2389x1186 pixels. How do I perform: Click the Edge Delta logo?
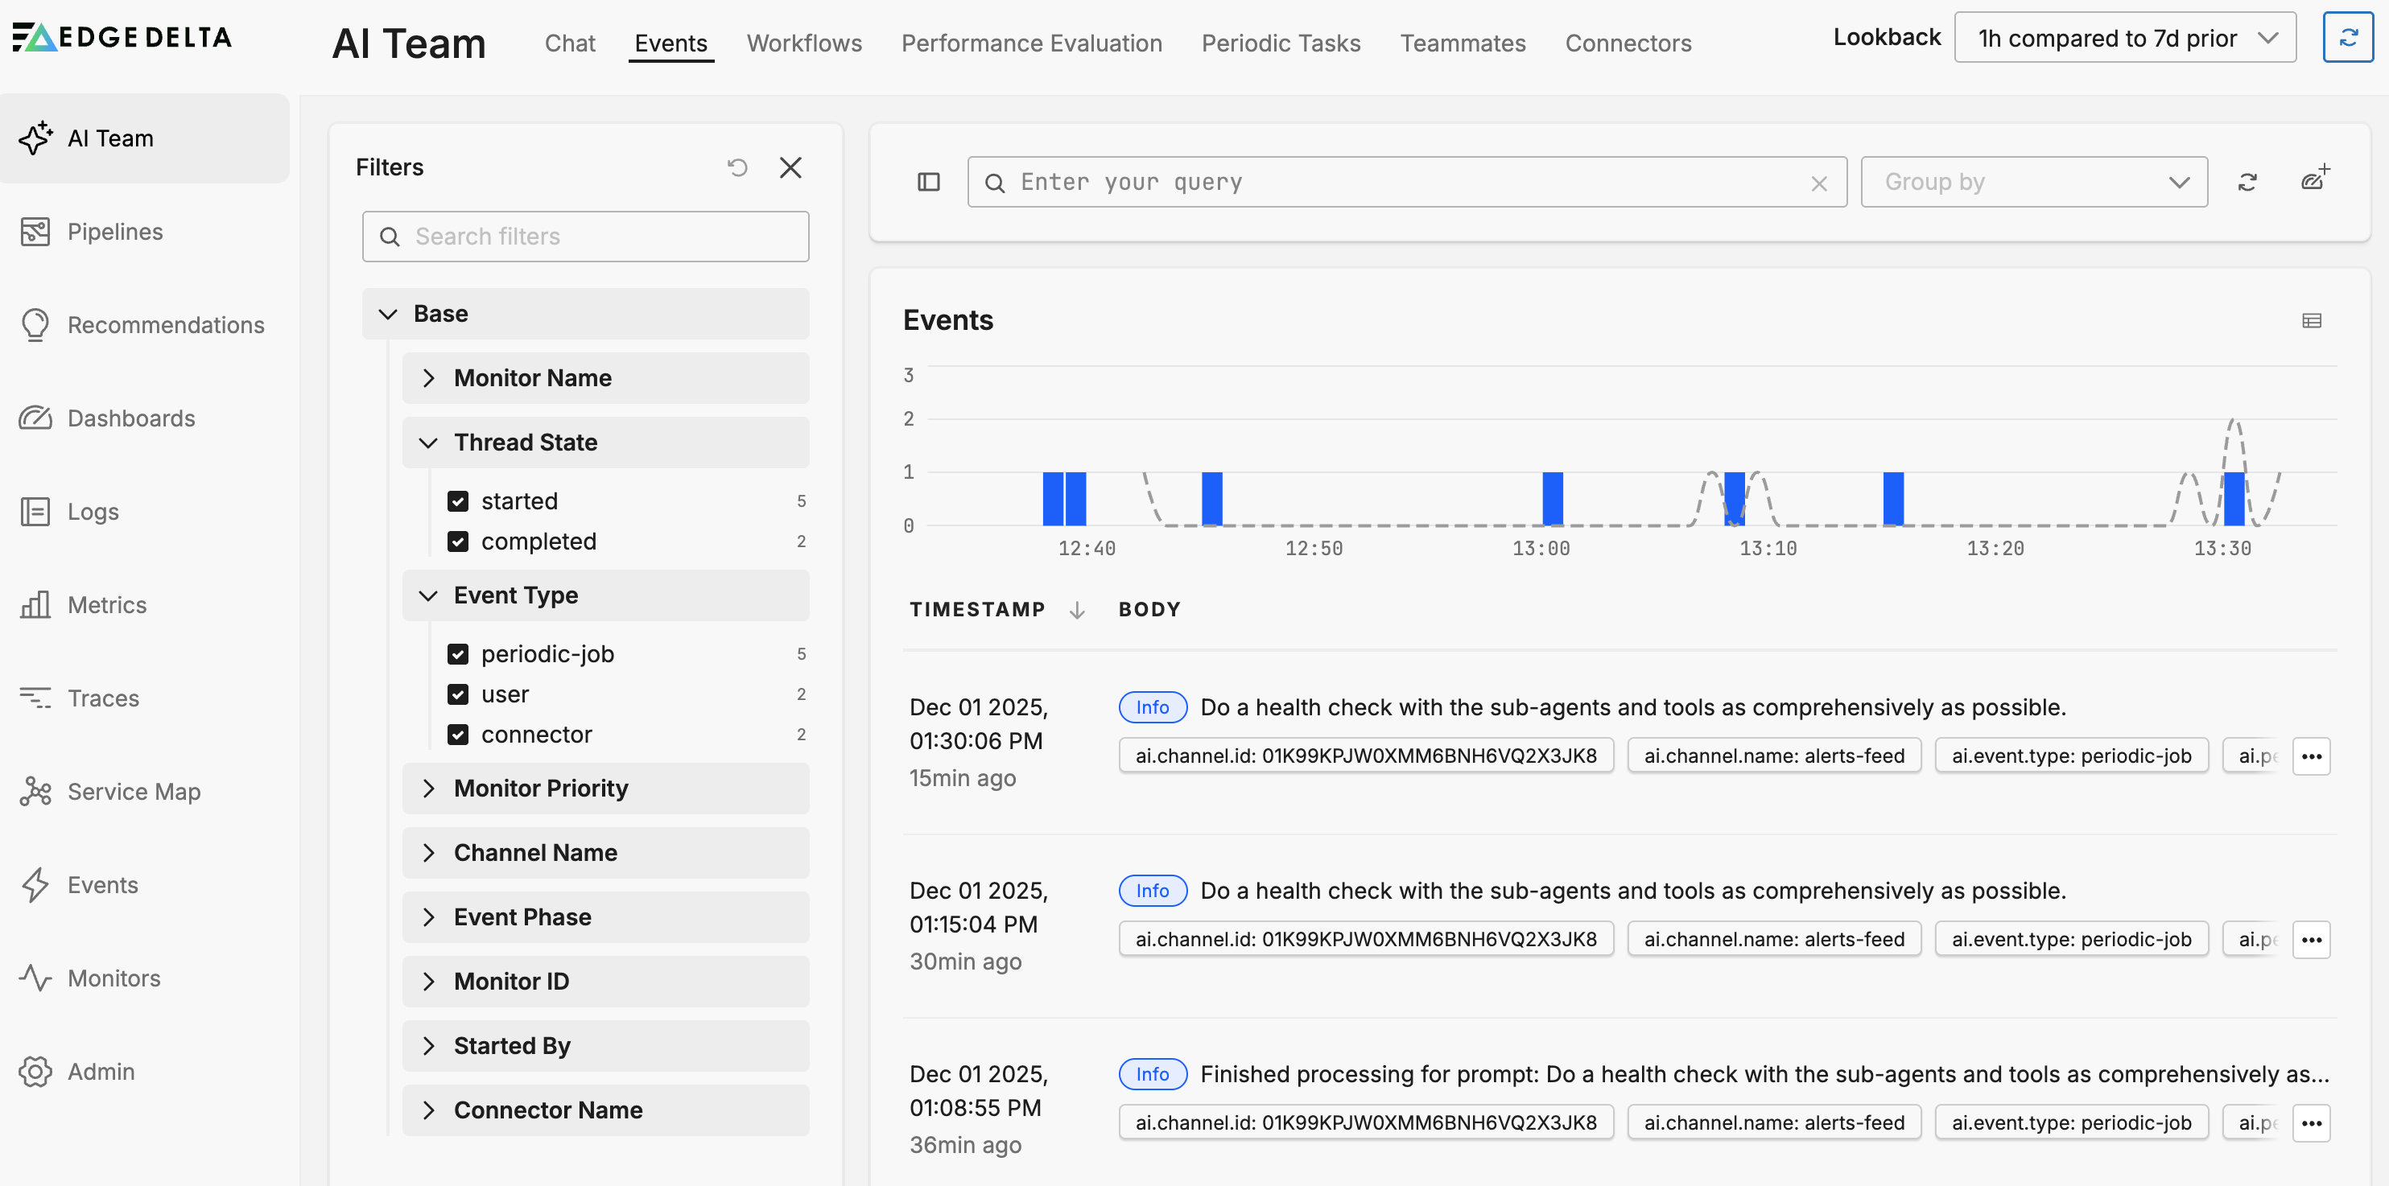point(121,36)
